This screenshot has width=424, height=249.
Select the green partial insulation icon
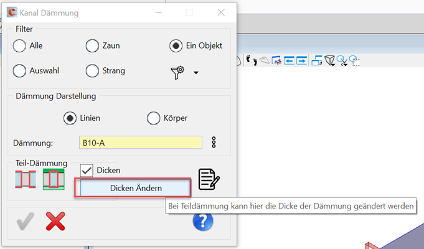[54, 179]
